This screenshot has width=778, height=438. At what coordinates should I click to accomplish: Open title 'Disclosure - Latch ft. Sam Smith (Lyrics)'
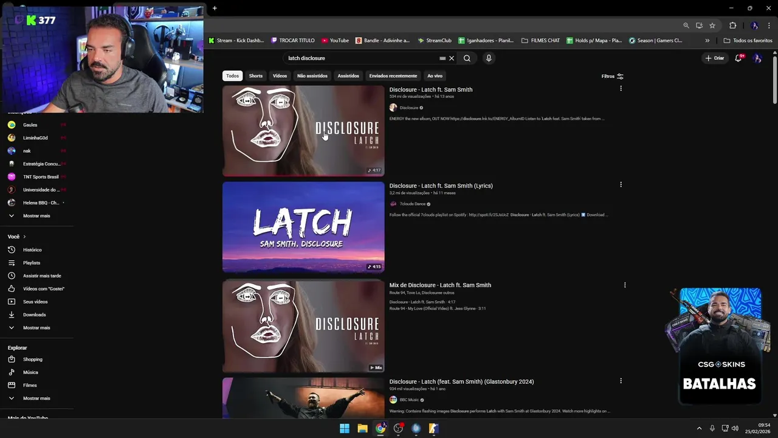441,186
